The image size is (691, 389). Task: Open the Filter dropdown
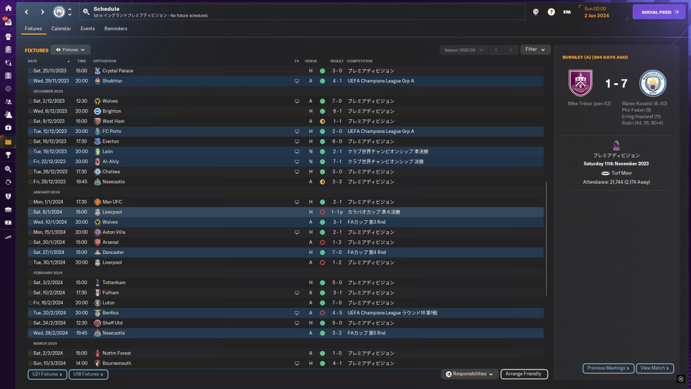point(536,49)
